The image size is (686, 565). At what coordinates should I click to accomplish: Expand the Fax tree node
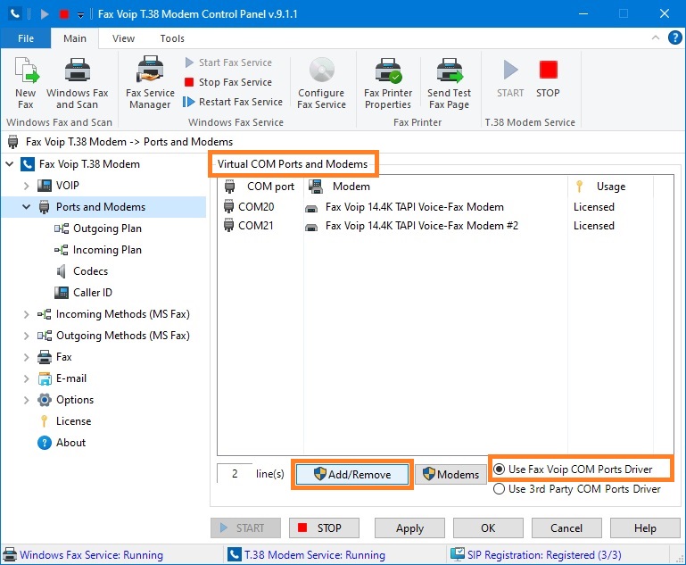(26, 357)
